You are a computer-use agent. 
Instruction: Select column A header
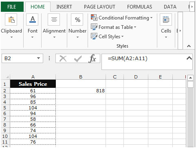33,77
